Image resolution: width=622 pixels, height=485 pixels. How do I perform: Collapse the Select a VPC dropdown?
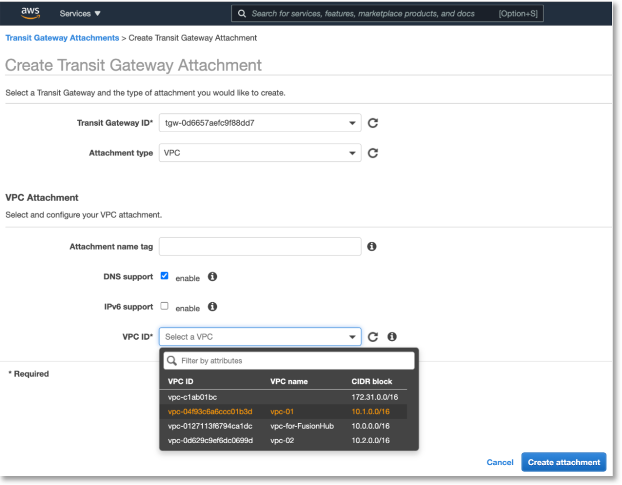[260, 337]
